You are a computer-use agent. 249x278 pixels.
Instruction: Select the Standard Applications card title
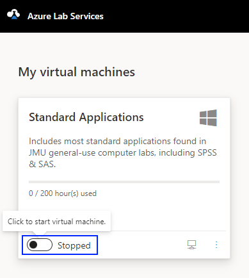point(86,117)
